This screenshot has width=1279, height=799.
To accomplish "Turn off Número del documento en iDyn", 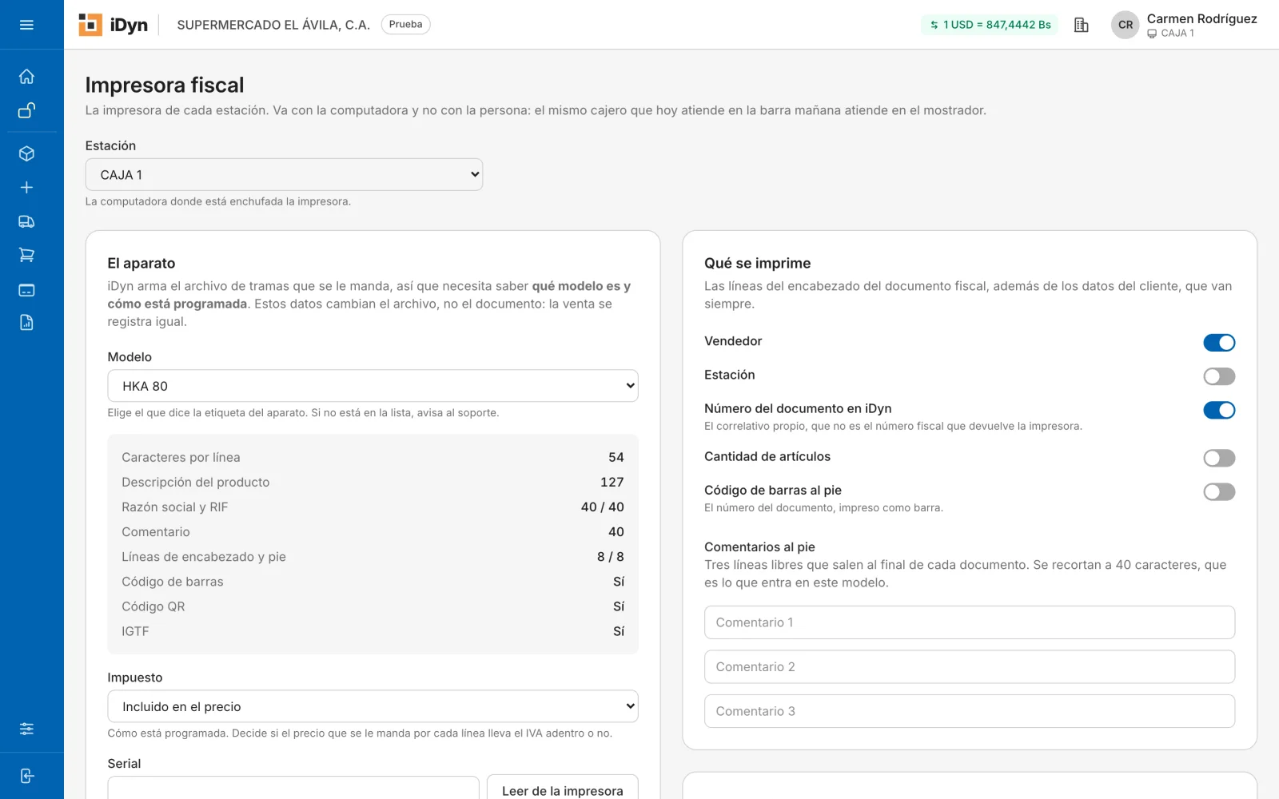I will click(1219, 410).
